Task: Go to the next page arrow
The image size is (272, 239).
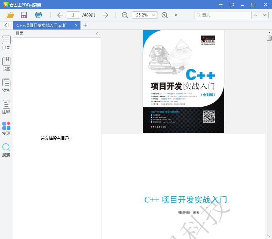Action: [x=105, y=15]
